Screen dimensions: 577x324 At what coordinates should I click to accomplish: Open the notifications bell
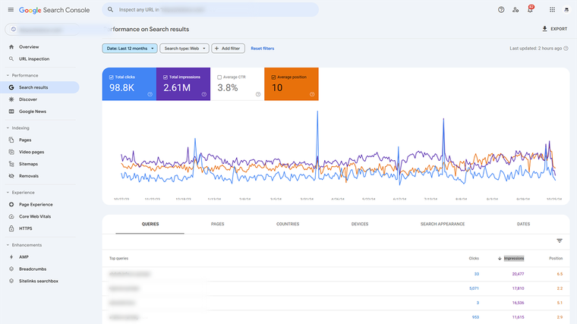click(530, 10)
